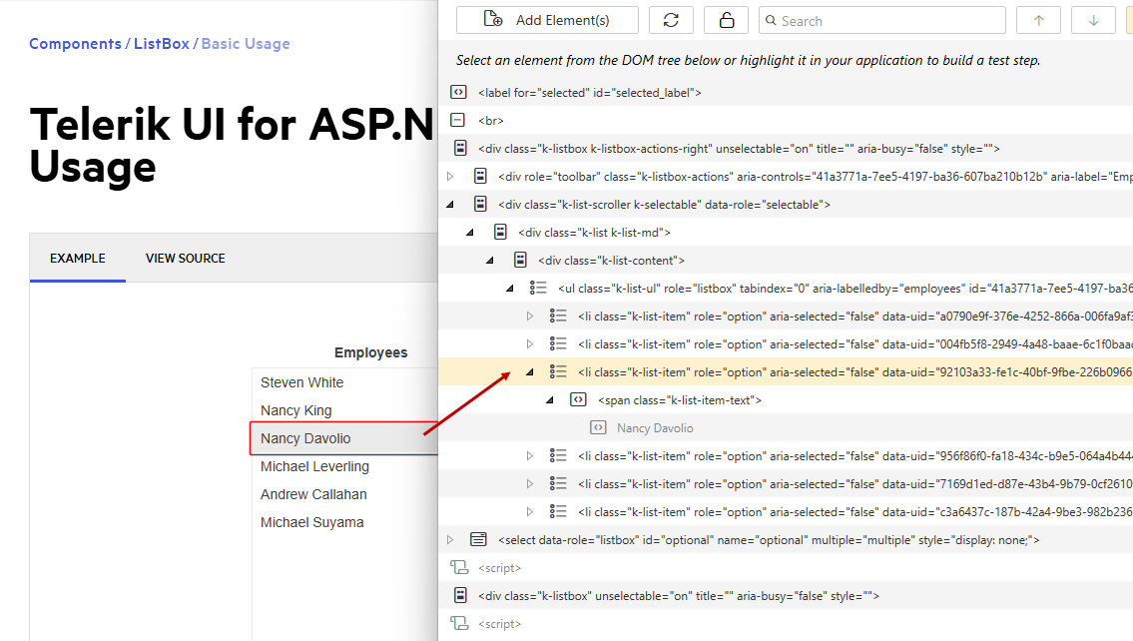Go to previous search result arrow
The image size is (1133, 641).
point(1038,21)
